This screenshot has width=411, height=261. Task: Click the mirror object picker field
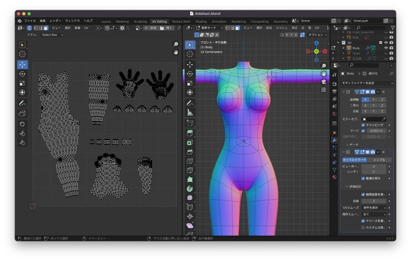(374, 119)
